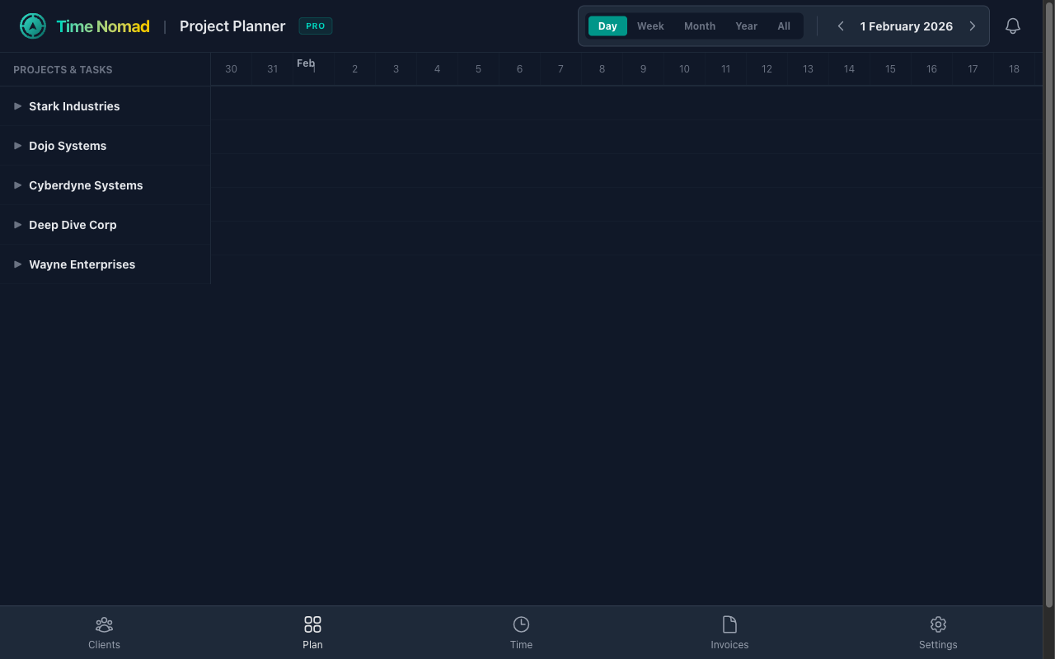This screenshot has width=1055, height=659.
Task: Click the Time Nomad logo icon
Action: [32, 26]
